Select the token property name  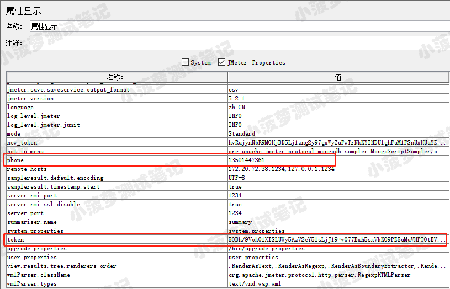tap(15, 240)
